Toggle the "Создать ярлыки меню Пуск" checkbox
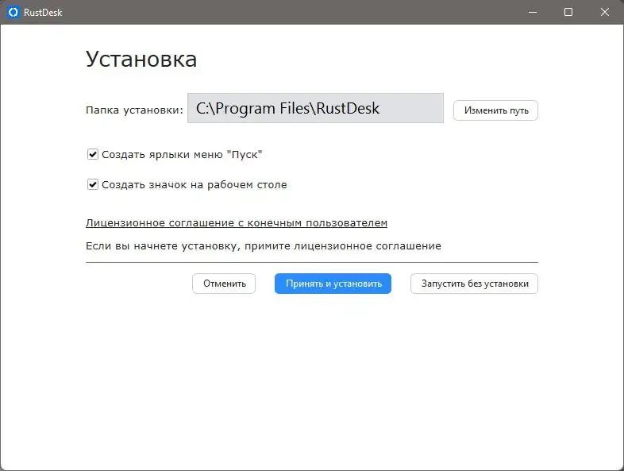Screen dimensions: 624x471 click(x=93, y=154)
